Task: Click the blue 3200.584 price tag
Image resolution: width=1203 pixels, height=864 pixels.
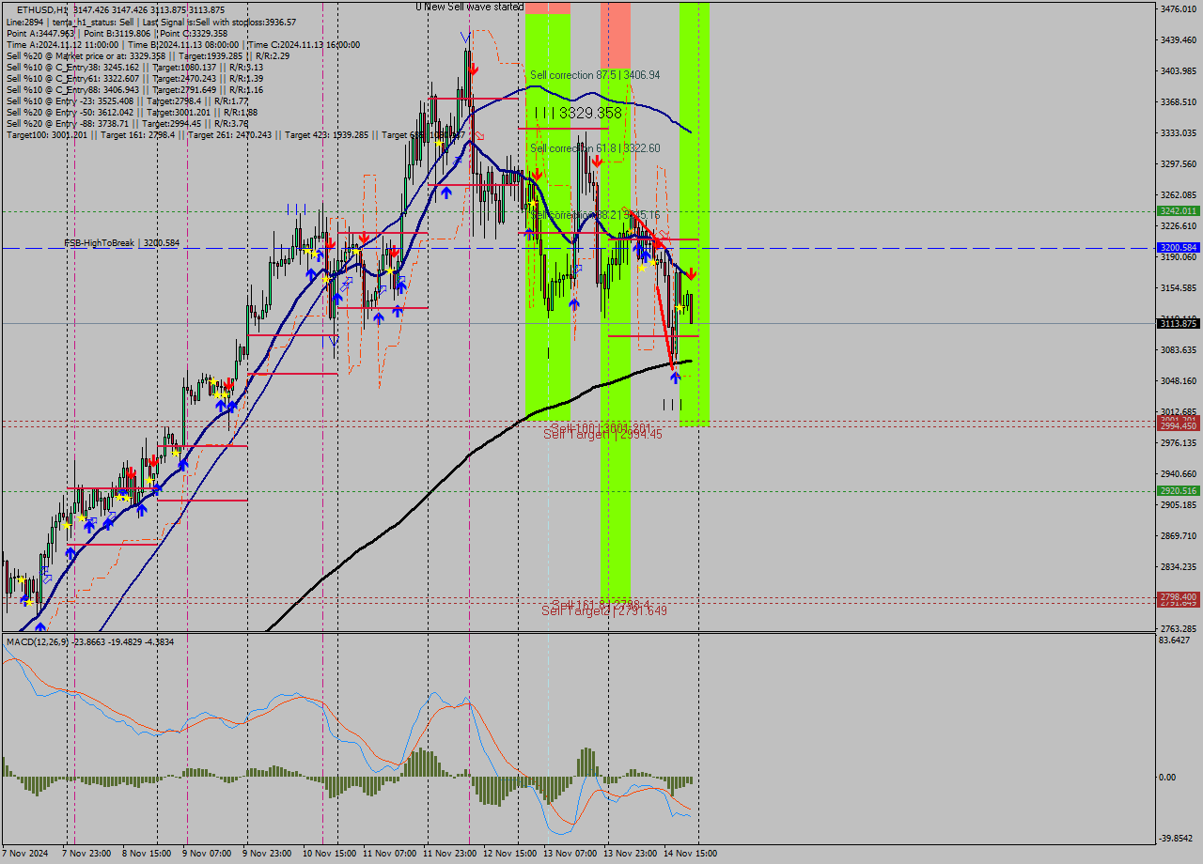Action: click(x=1179, y=248)
